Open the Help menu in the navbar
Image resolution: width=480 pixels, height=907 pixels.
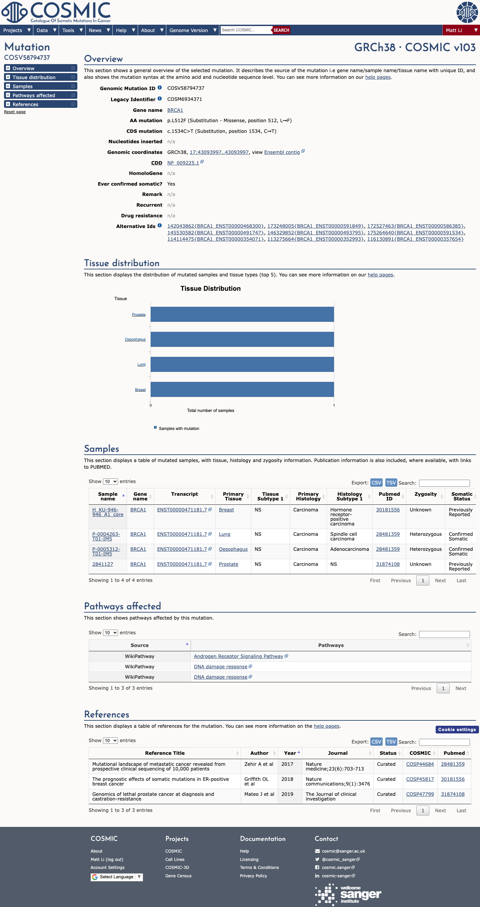125,30
